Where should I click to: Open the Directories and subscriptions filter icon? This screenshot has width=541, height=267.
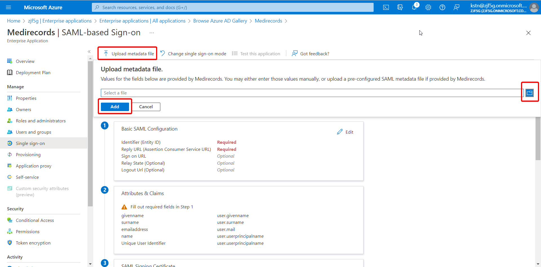pos(400,7)
